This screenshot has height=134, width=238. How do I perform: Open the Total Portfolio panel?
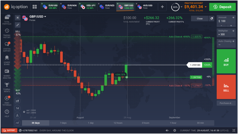point(7,20)
